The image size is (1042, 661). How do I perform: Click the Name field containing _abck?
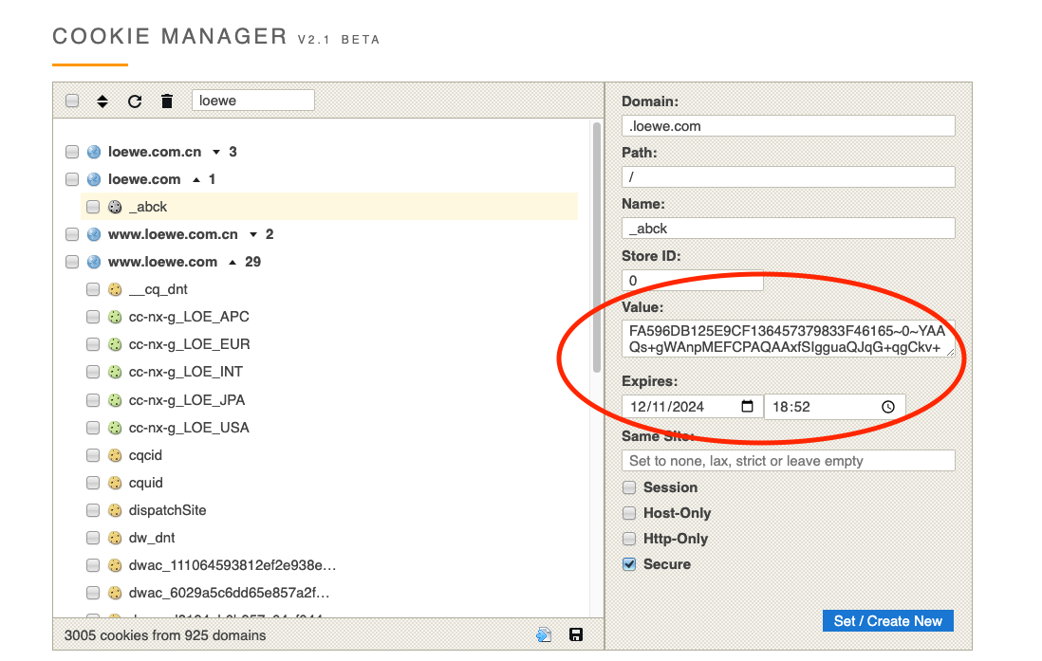(x=789, y=228)
